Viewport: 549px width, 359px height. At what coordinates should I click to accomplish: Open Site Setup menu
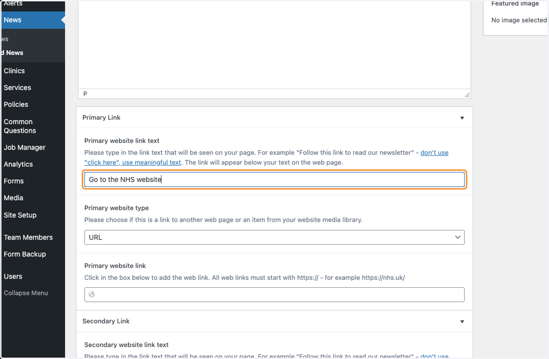pyautogui.click(x=20, y=215)
